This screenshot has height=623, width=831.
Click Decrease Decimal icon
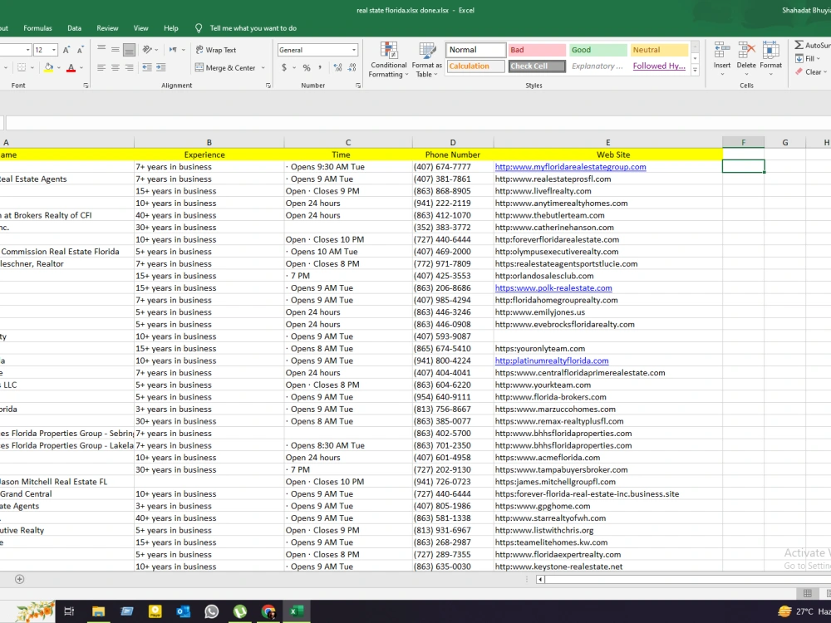[x=352, y=68]
